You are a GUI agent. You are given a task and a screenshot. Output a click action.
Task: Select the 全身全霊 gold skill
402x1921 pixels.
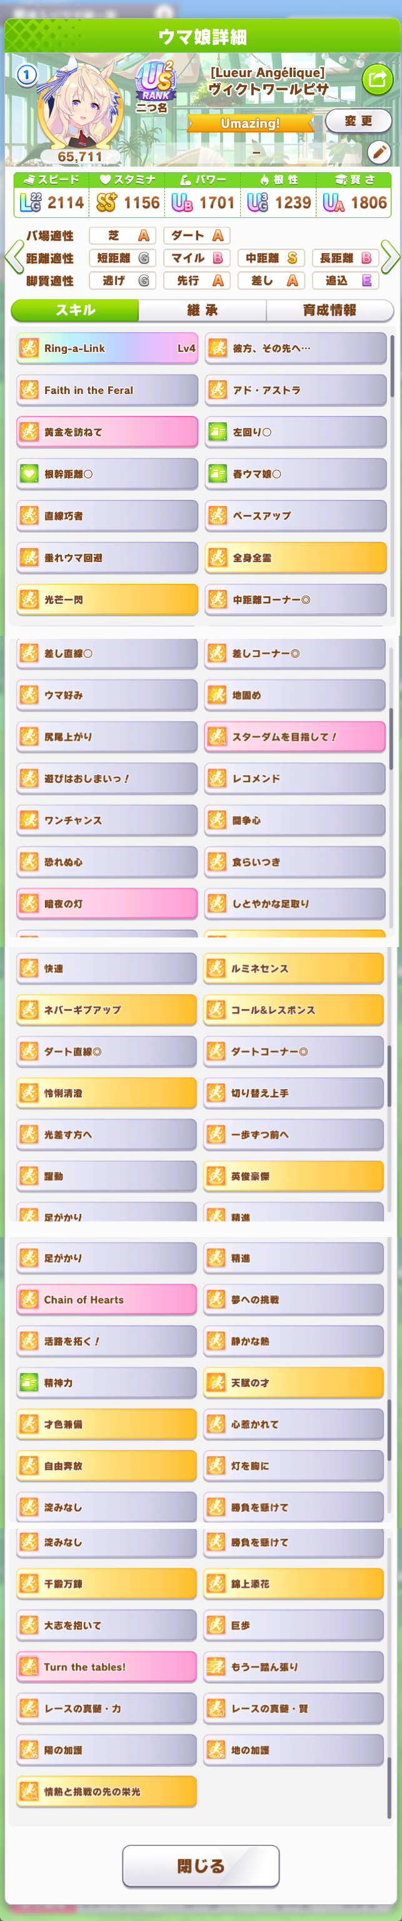[x=296, y=557]
